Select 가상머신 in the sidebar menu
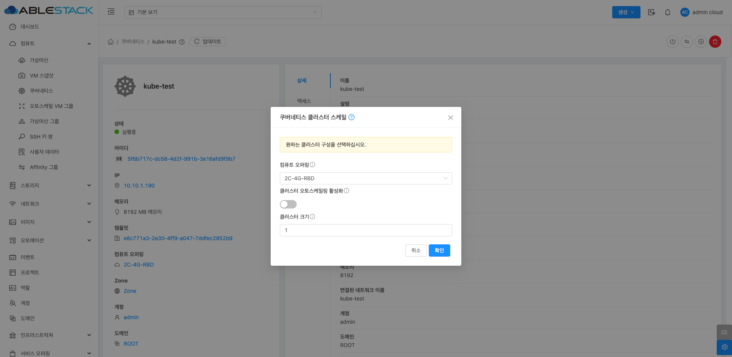The width and height of the screenshot is (732, 357). 39,60
